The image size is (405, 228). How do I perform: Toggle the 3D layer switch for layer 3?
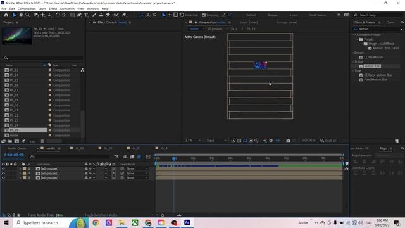114,178
